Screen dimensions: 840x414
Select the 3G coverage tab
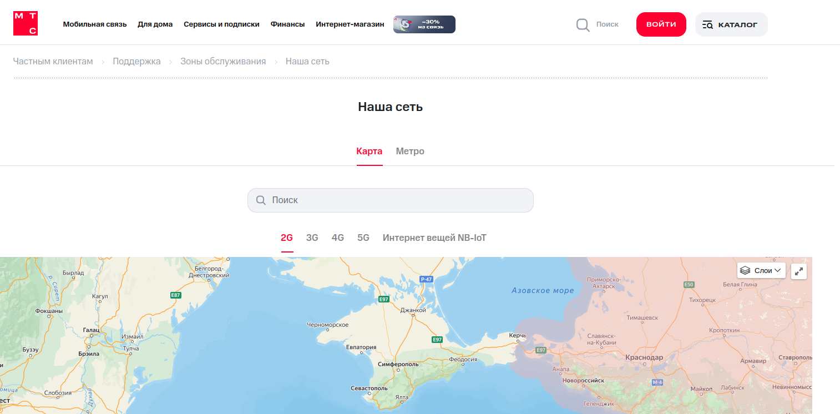click(312, 238)
